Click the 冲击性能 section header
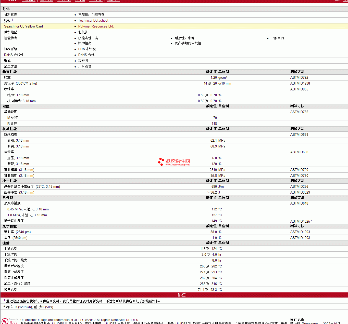The width and height of the screenshot is (348, 324). tap(10, 181)
